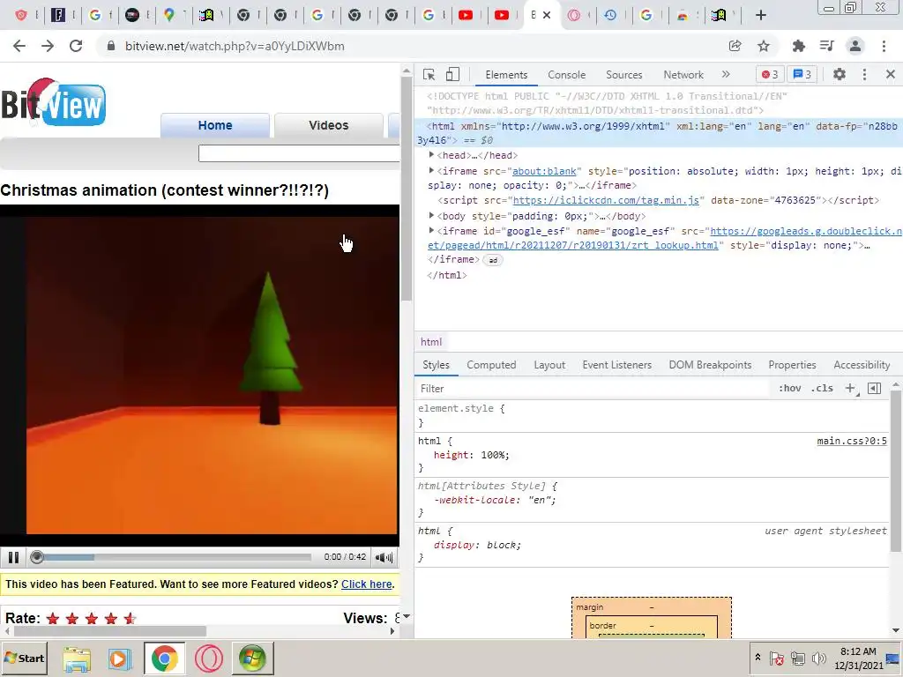Click the styles Filter input field
Screen dimensions: 903x677
(x=593, y=389)
